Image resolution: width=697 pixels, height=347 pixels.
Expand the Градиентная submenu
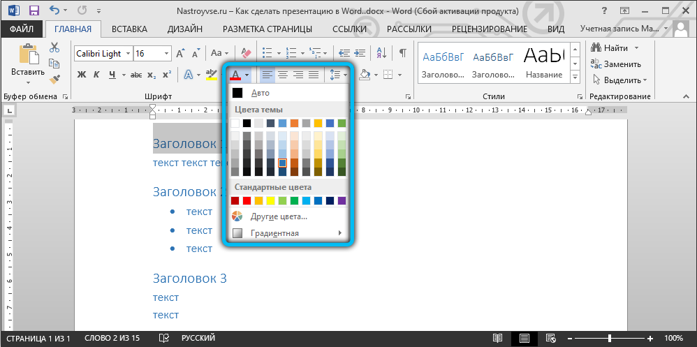tap(340, 233)
